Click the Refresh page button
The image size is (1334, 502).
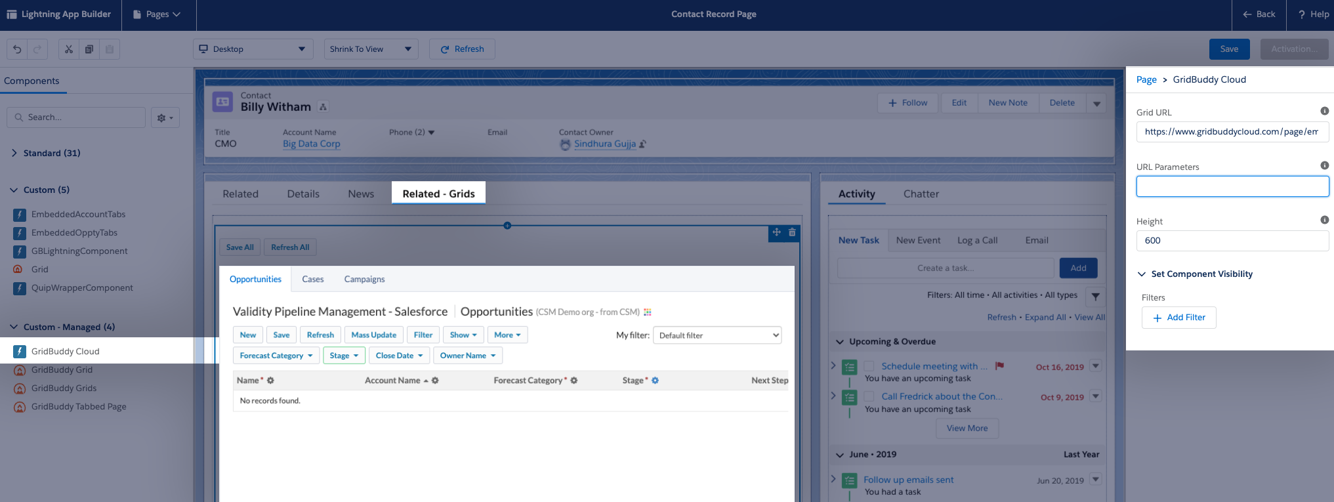coord(462,49)
